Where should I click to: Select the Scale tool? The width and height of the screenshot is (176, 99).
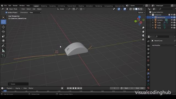tap(3, 36)
